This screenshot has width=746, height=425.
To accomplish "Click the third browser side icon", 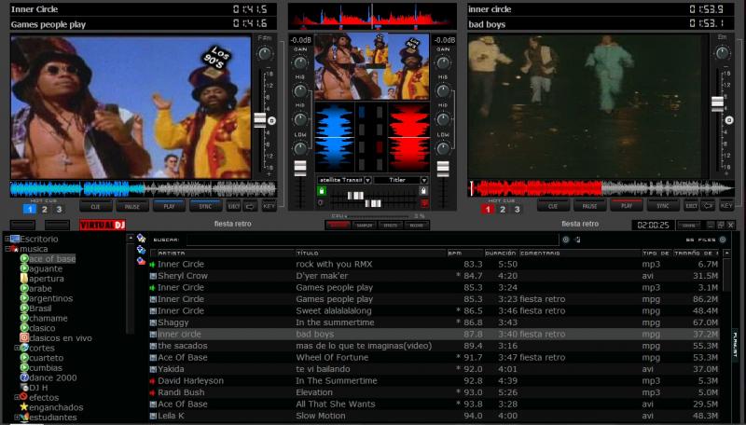I will coord(141,261).
